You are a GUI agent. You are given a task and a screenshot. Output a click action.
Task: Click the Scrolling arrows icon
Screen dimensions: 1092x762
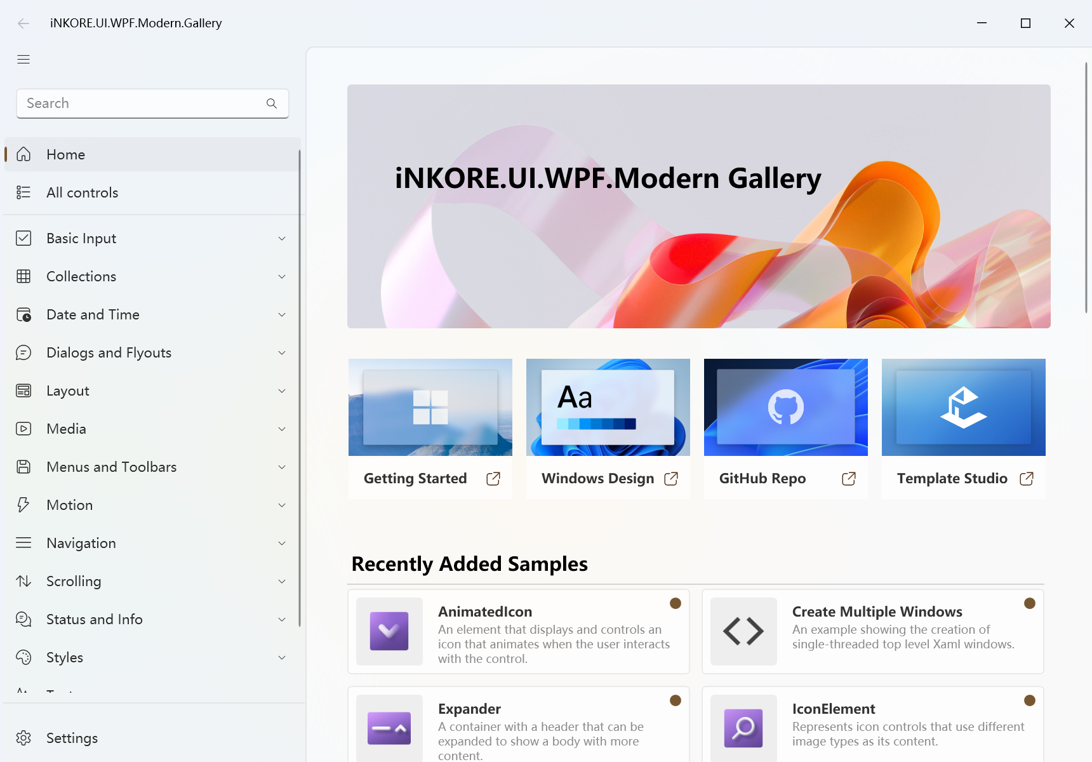point(23,581)
